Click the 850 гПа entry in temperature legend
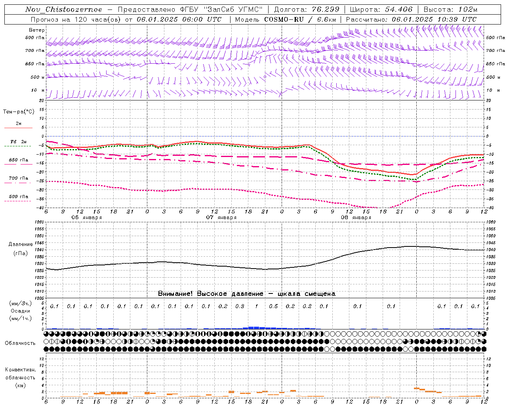This screenshot has width=507, height=405. [19, 160]
